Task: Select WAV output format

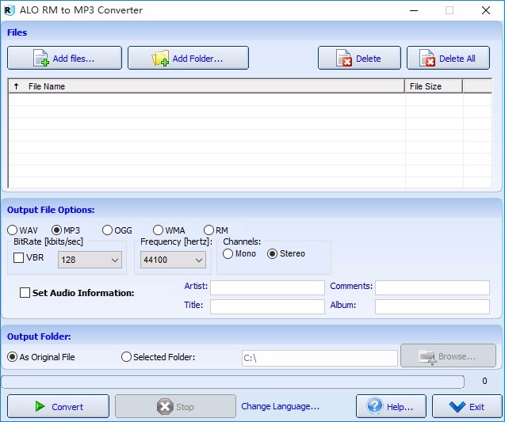Action: (22, 230)
